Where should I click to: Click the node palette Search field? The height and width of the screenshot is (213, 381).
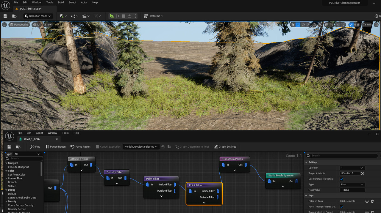pyautogui.click(x=24, y=158)
